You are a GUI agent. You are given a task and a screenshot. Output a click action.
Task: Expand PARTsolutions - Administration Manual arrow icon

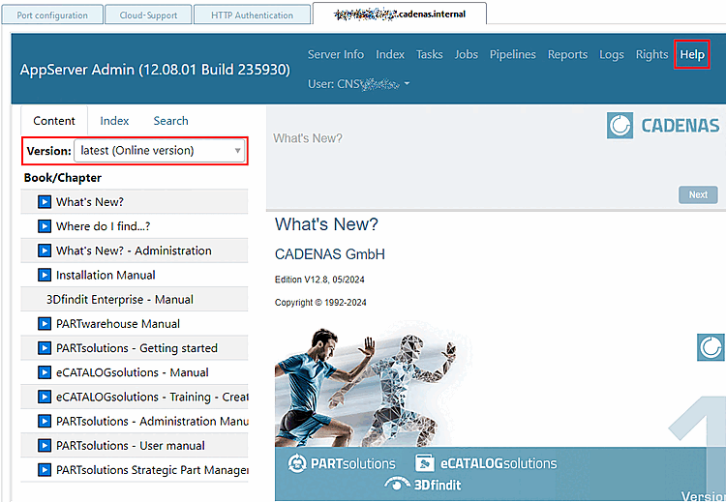45,421
